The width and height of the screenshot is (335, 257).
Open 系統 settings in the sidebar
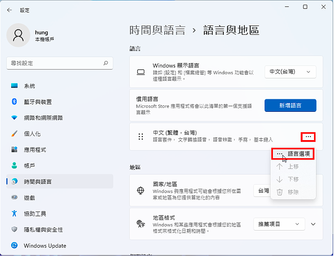coord(60,86)
